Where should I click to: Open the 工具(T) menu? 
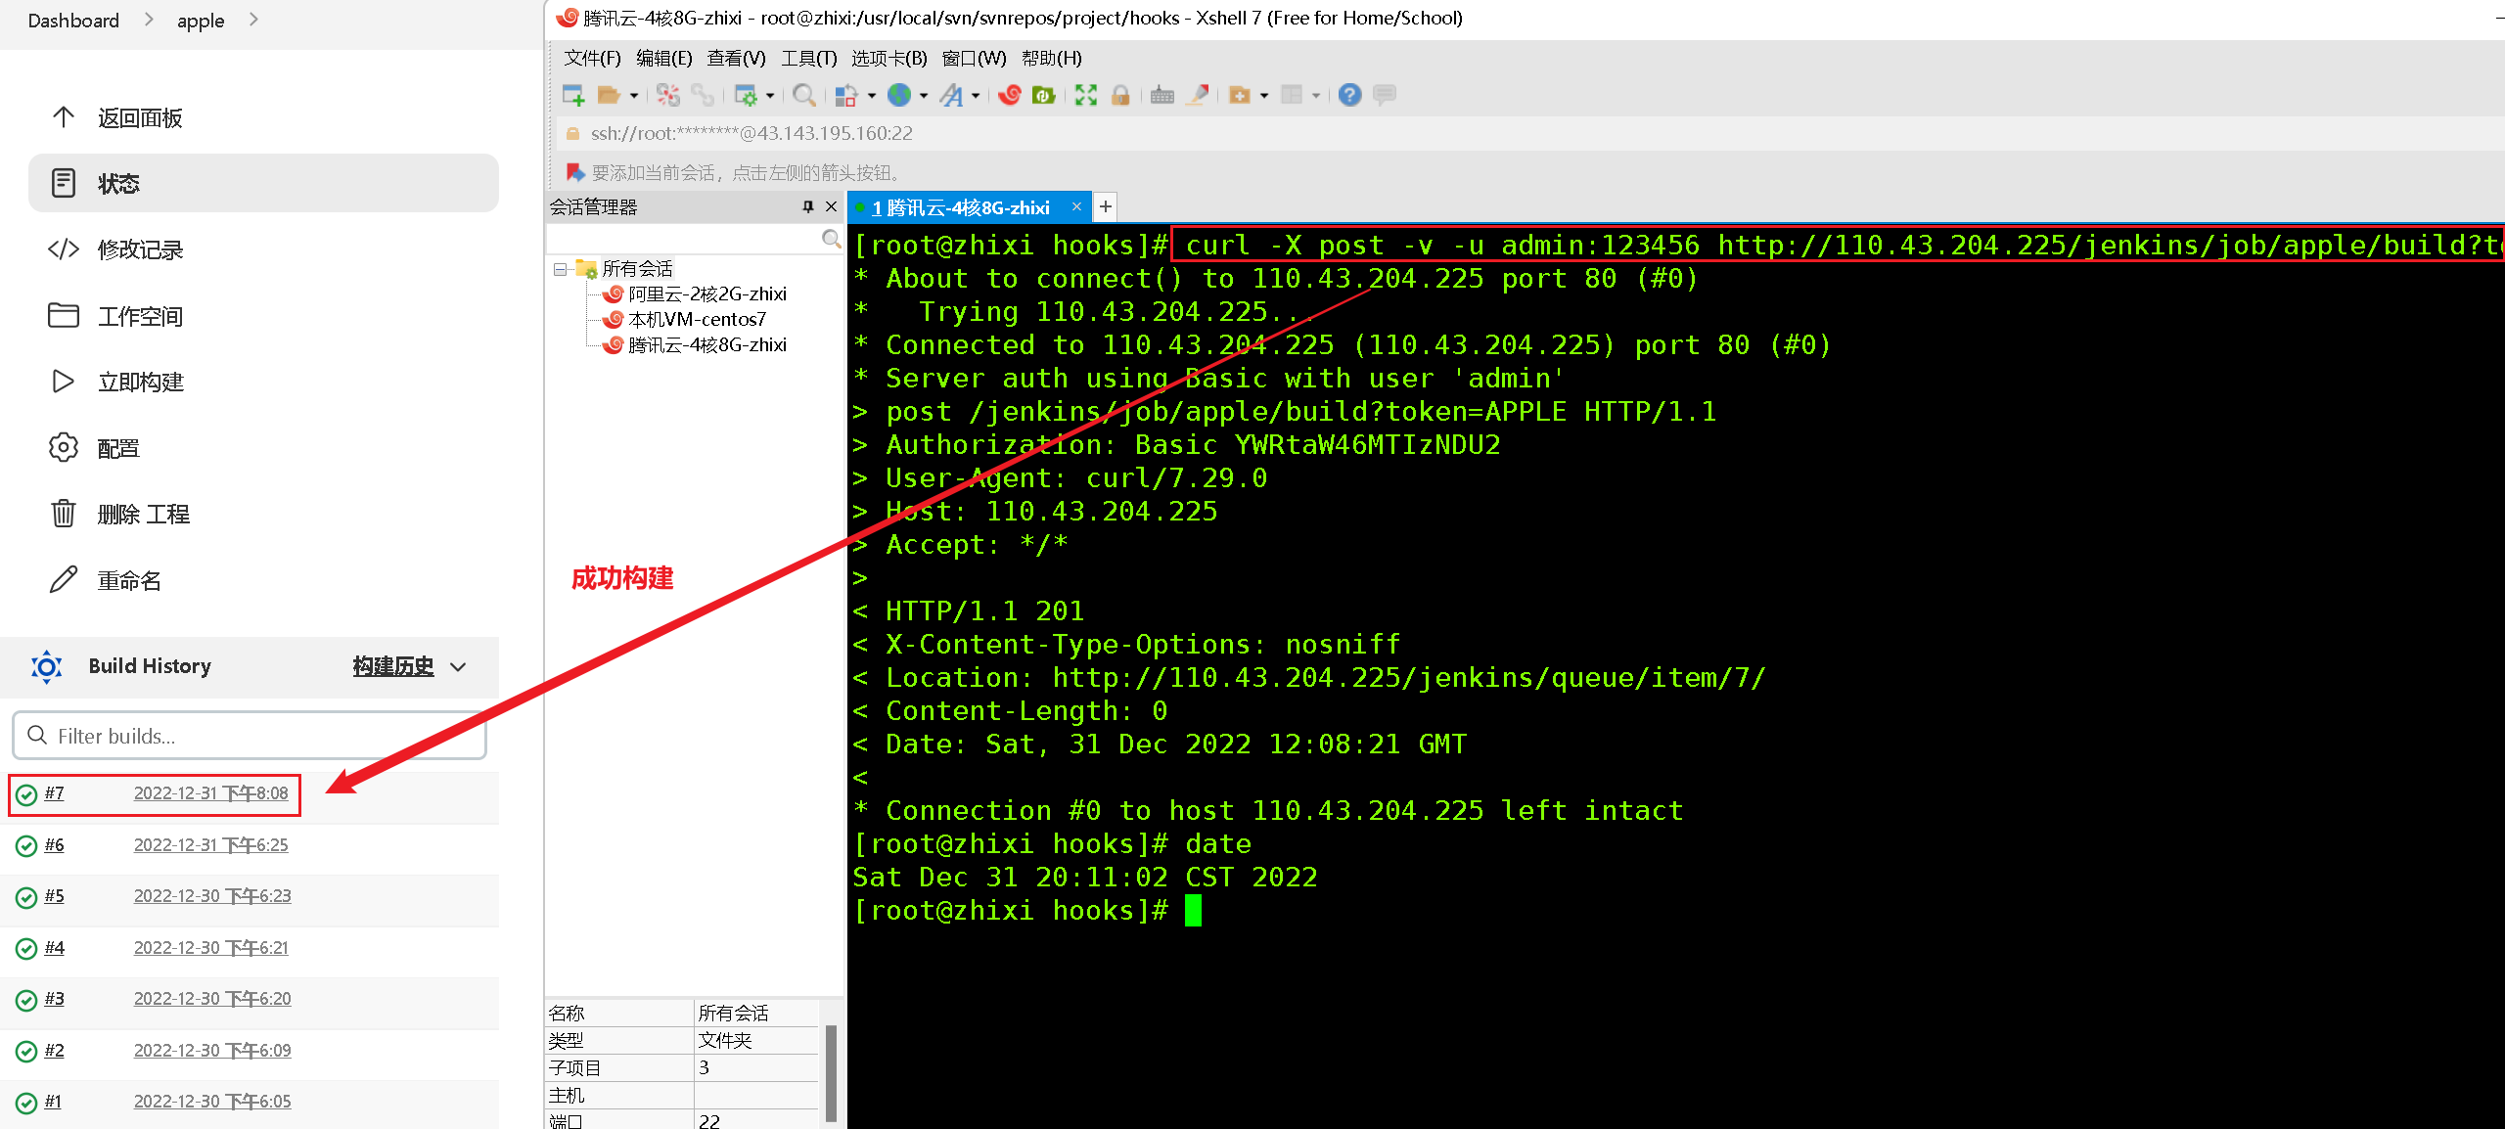click(808, 58)
